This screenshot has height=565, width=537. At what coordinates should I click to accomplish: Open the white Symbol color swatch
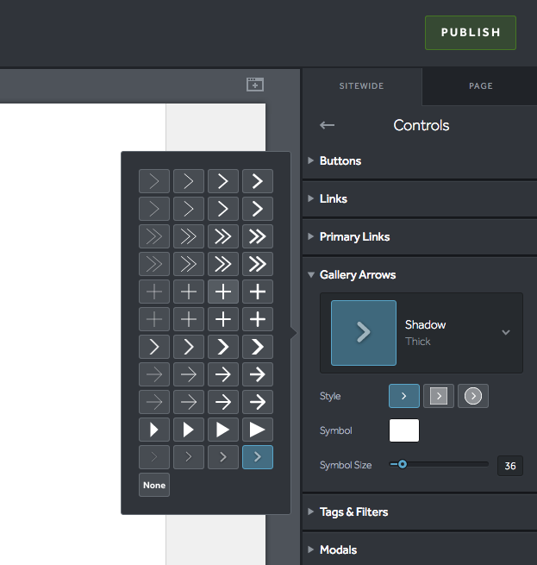[x=404, y=430]
